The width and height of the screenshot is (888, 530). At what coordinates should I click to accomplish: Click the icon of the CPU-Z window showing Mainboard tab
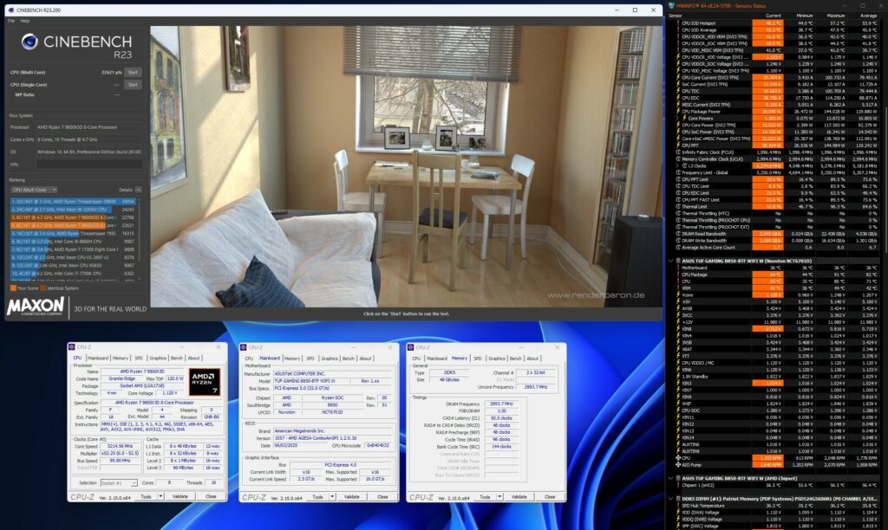pos(244,347)
